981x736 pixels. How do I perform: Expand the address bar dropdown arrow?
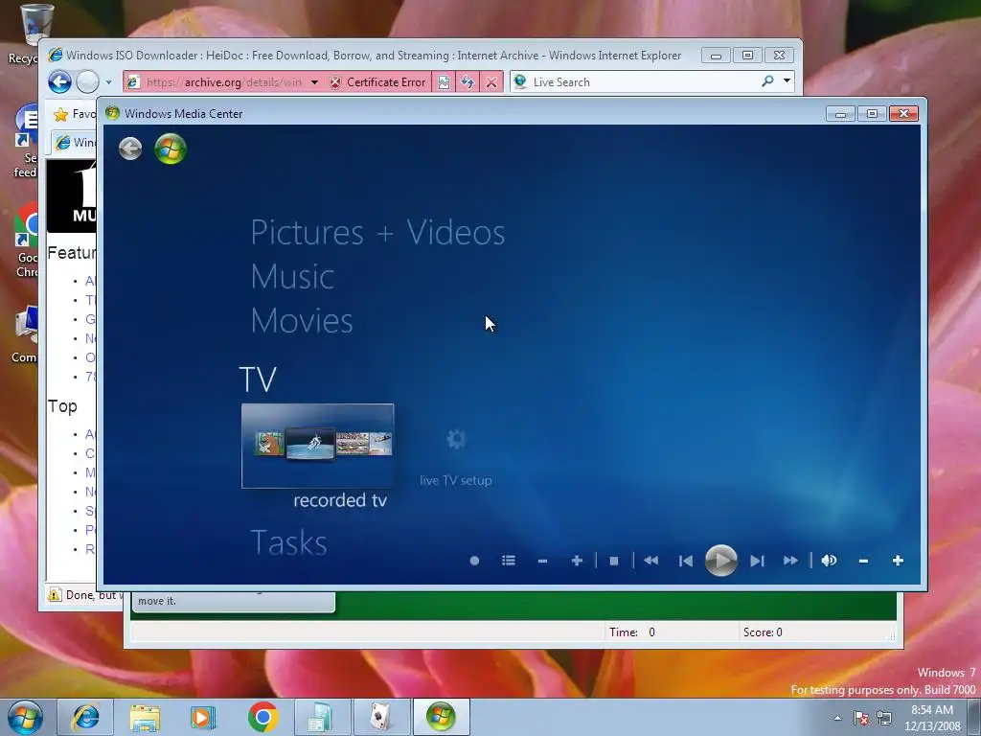pos(314,82)
